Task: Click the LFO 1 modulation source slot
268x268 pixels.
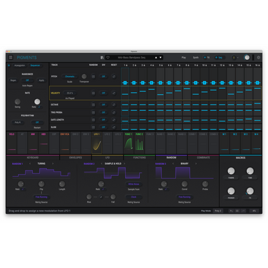Action: pyautogui.click(x=97, y=143)
